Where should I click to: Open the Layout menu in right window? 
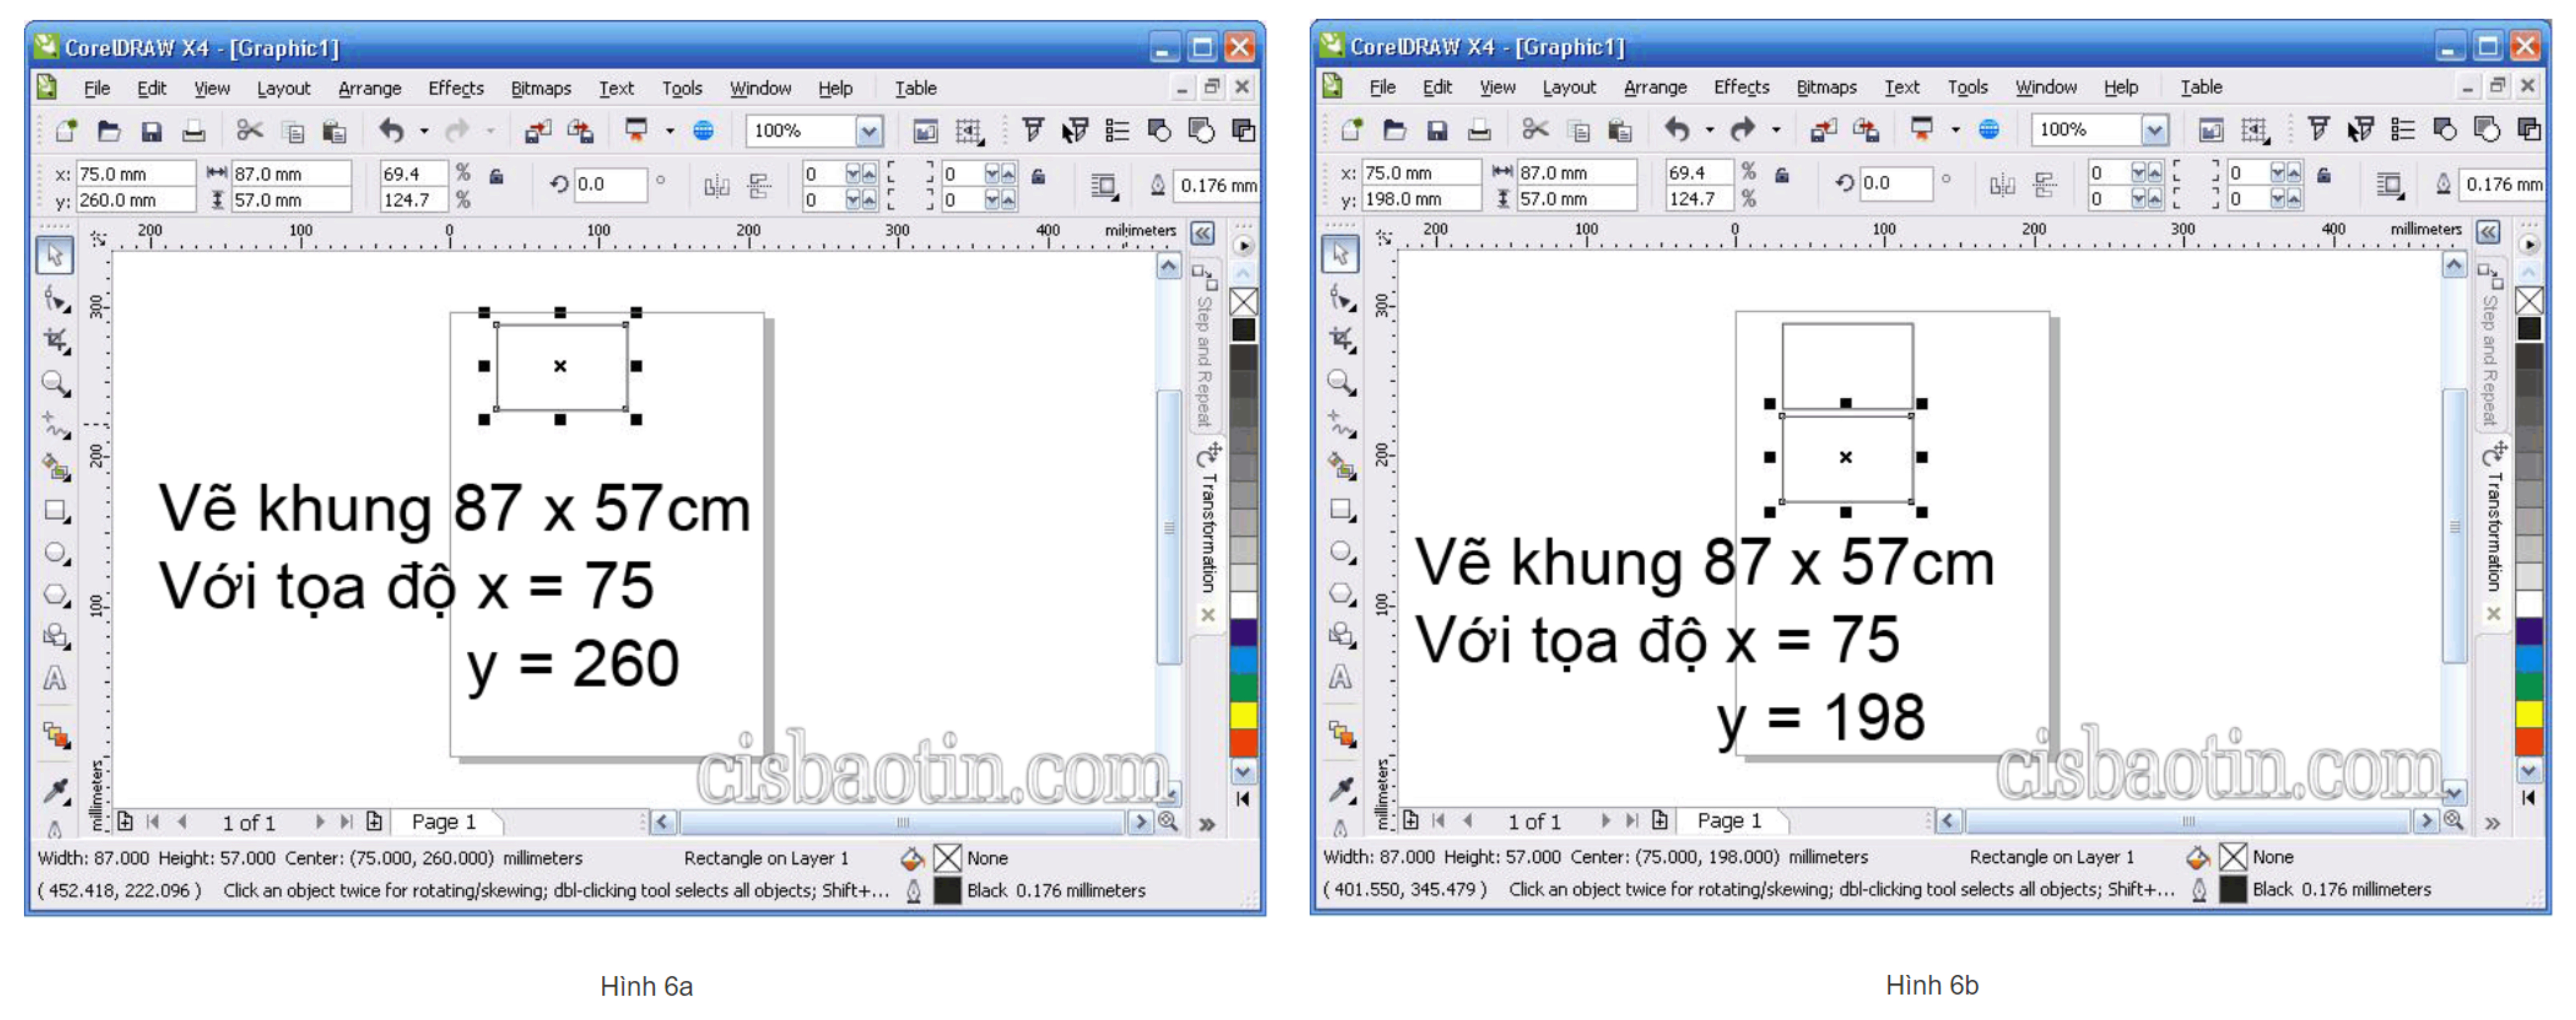1569,87
